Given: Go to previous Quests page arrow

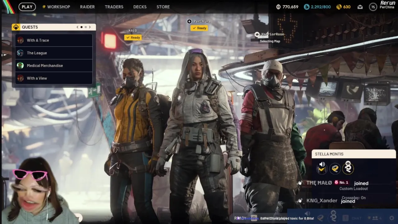Looking at the screenshot, I should [x=77, y=27].
